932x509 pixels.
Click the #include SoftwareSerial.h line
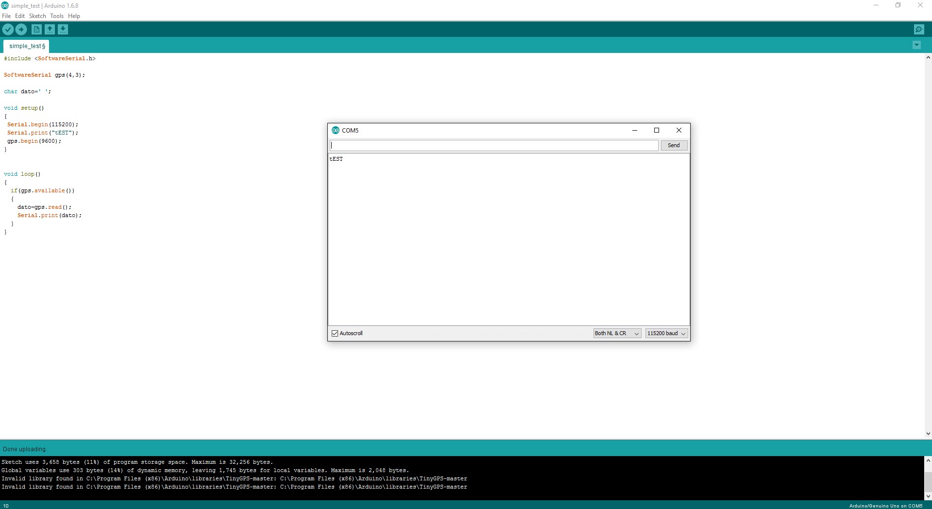coord(50,58)
